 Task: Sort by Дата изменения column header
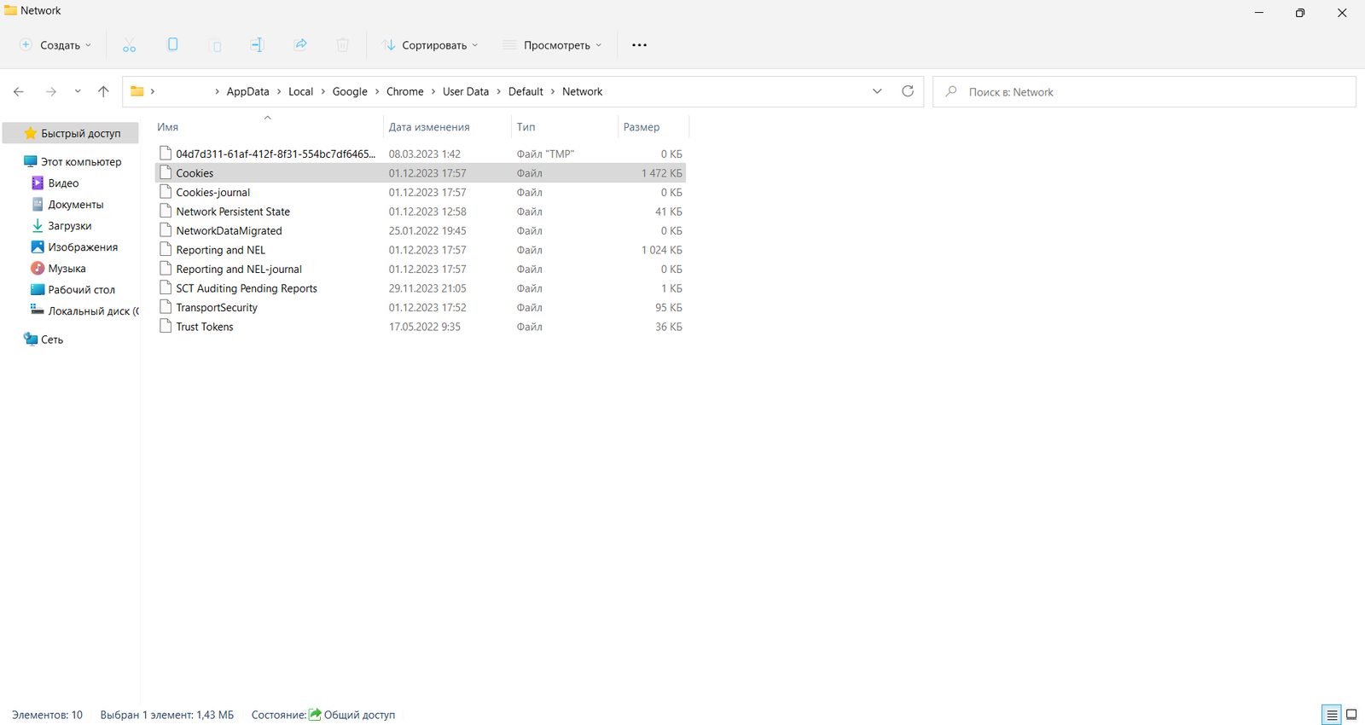click(x=429, y=127)
